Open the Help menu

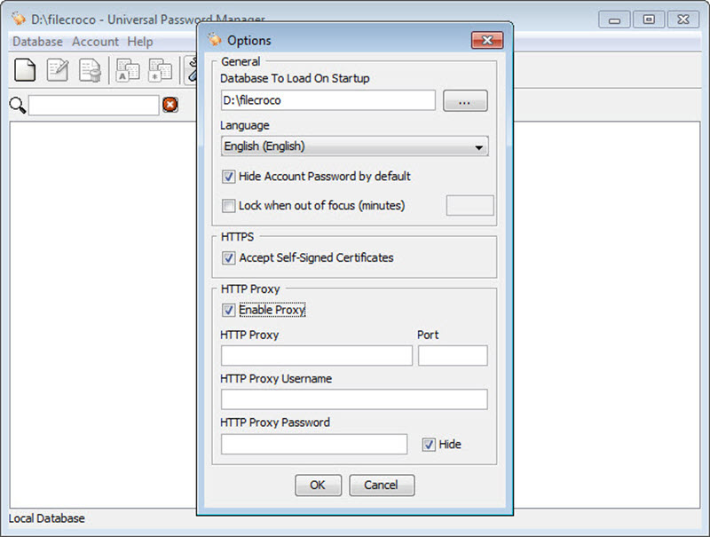[x=140, y=42]
